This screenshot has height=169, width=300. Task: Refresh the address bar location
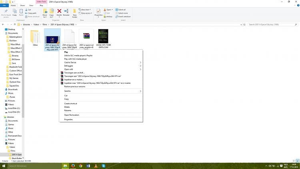(x=244, y=24)
